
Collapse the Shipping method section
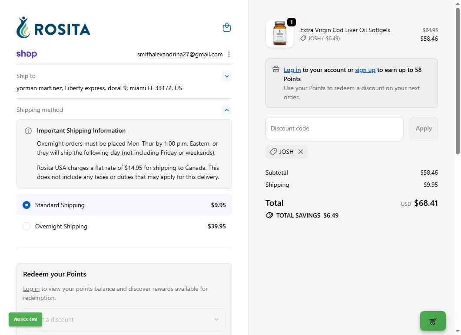227,110
